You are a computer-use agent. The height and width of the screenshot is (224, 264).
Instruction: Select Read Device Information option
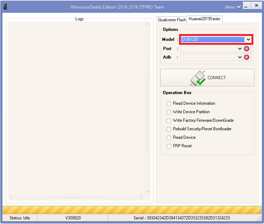(191, 103)
